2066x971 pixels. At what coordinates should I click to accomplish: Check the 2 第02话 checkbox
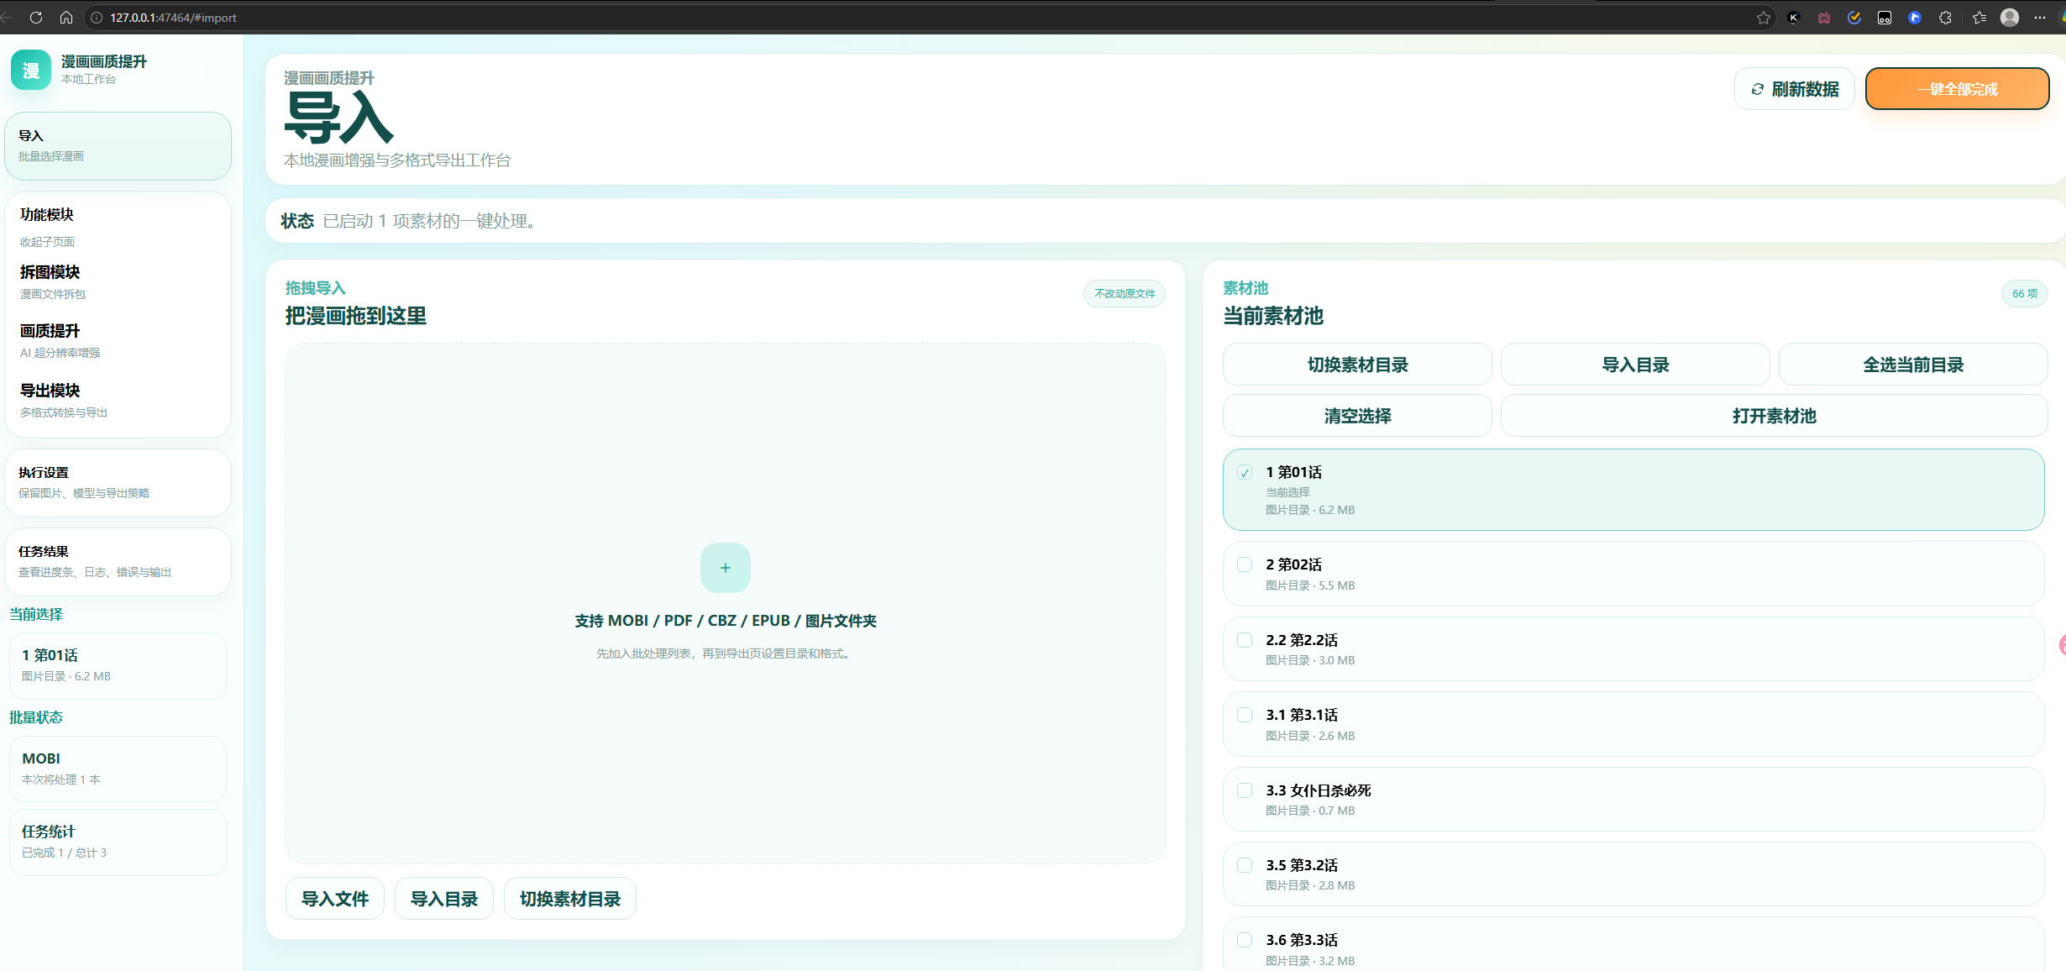tap(1245, 564)
